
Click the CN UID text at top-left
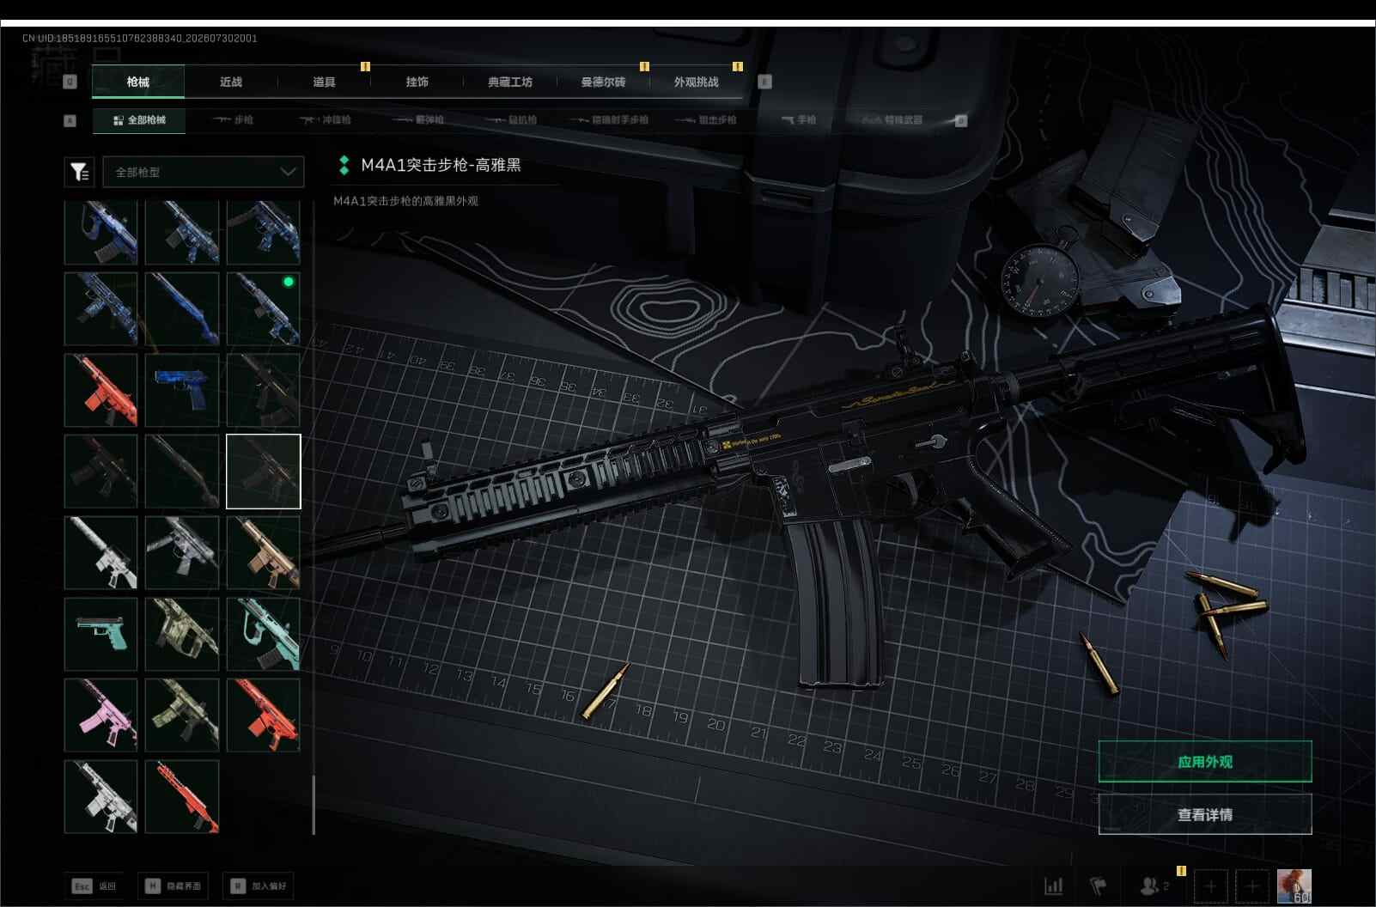pos(140,38)
